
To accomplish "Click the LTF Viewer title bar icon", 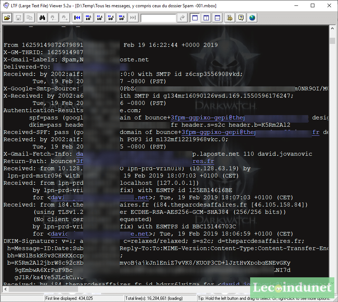I will point(6,5).
